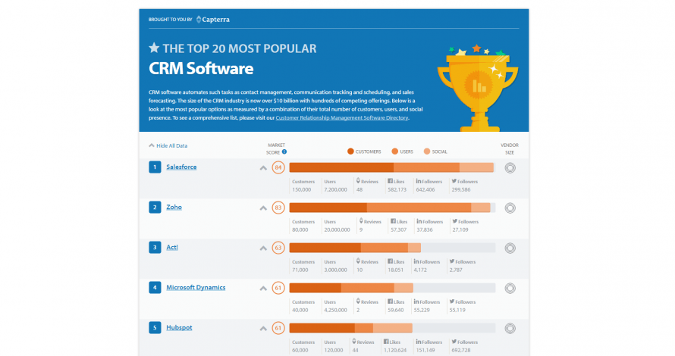Click Microsoft Dynamics market score badge 61
Screen dimensions: 675x356
click(x=278, y=288)
